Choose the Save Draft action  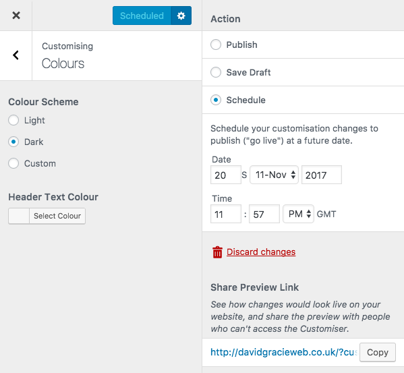click(216, 72)
